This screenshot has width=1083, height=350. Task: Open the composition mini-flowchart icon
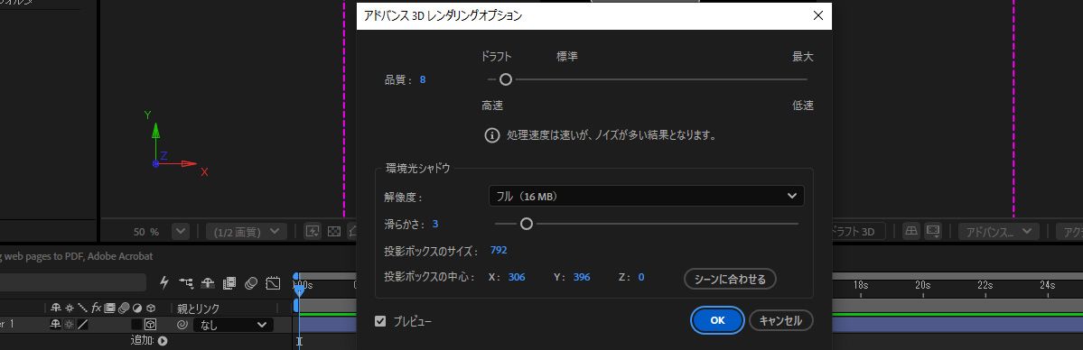point(186,282)
